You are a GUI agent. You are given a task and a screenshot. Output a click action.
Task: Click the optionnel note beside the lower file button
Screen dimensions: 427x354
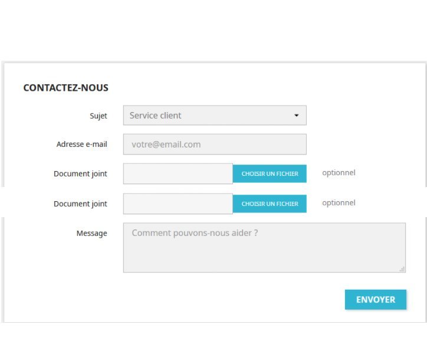(x=339, y=203)
